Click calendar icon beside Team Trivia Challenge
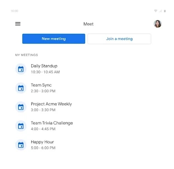This screenshot has width=174, height=169. (21, 126)
